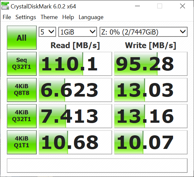Click the 4KiB Q8T8 write value 13.03
The image size is (194, 177).
coord(151,90)
